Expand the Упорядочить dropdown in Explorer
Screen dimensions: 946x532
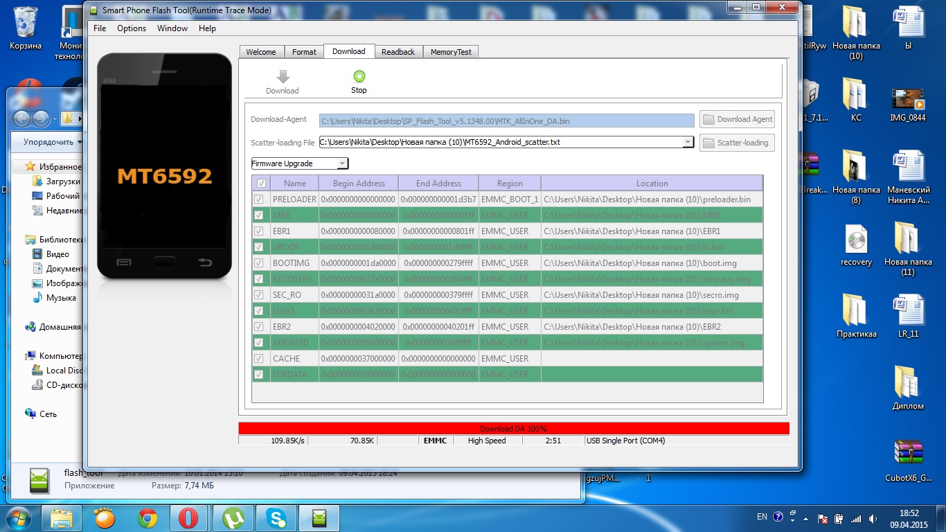[53, 142]
